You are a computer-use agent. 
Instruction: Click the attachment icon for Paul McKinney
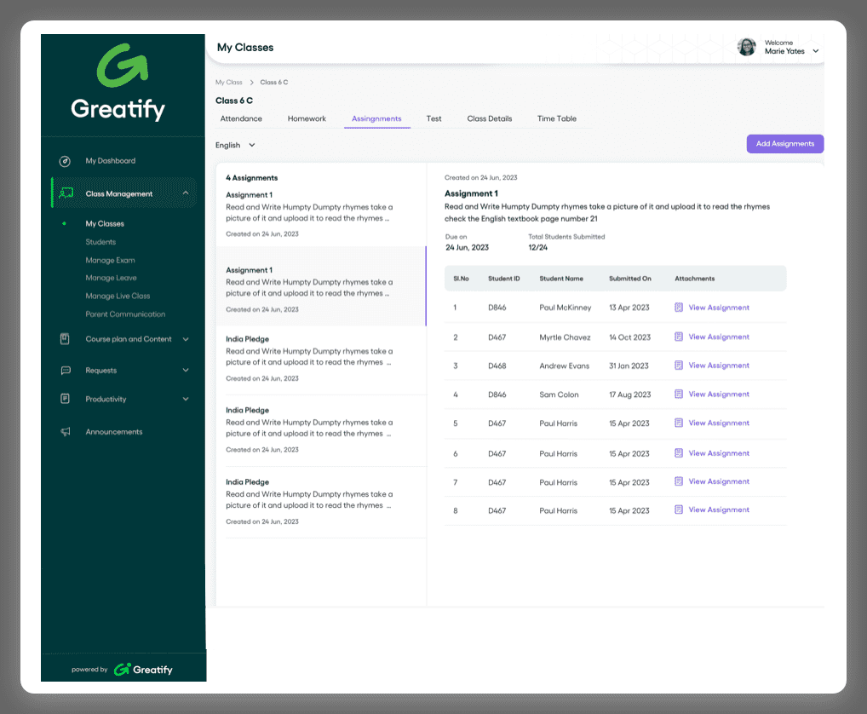tap(679, 308)
